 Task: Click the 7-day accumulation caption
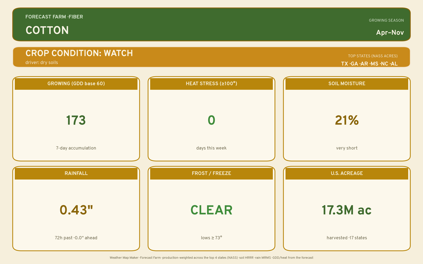click(76, 148)
